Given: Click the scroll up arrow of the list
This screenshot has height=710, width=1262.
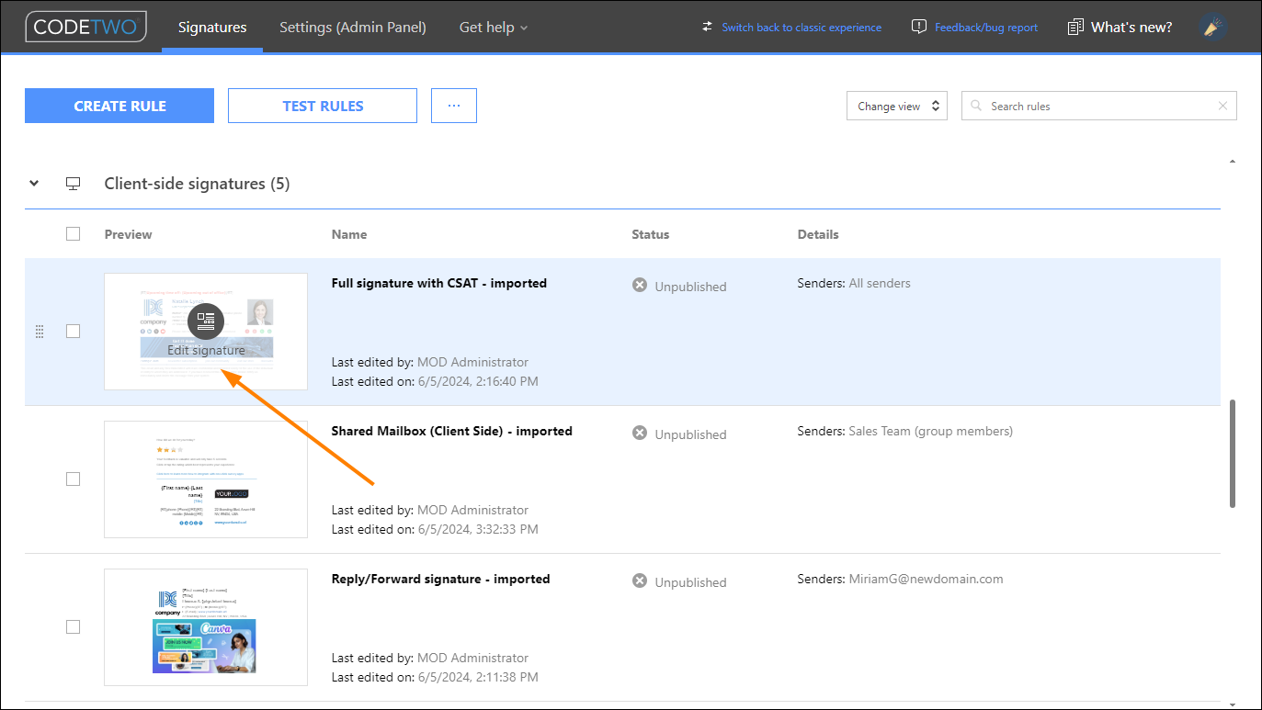Looking at the screenshot, I should point(1233,162).
